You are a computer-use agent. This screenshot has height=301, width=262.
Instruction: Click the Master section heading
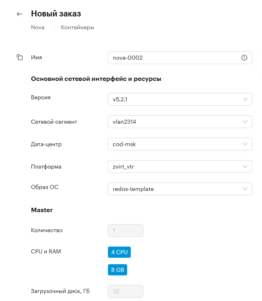(x=42, y=210)
